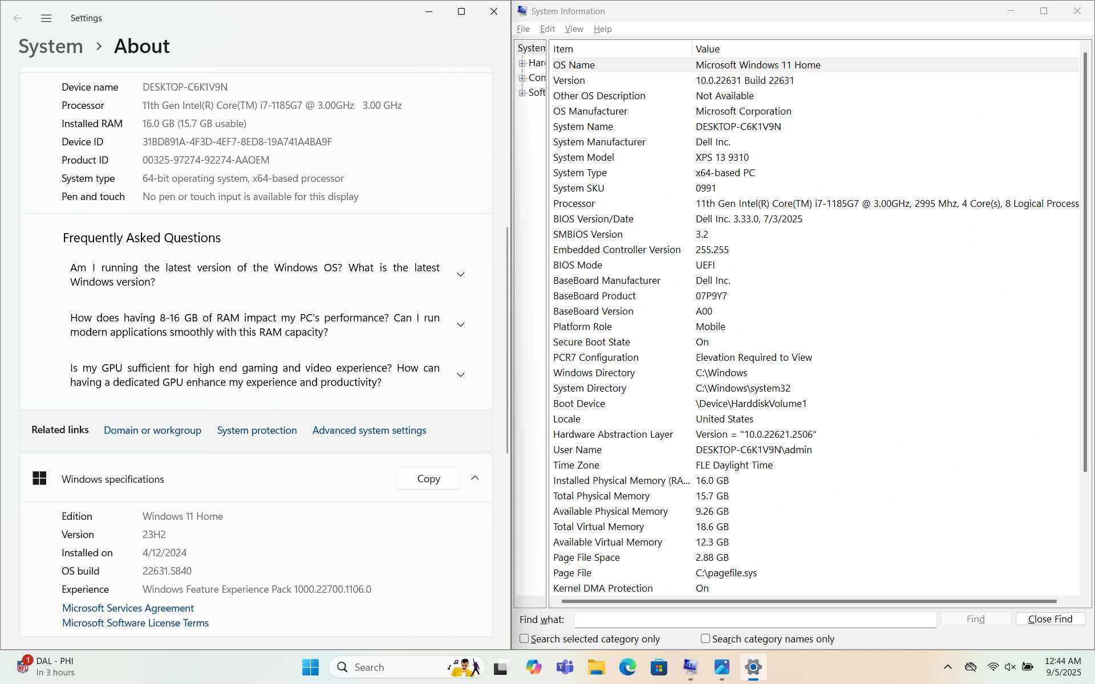
Task: Open File Explorer from the taskbar
Action: click(x=596, y=667)
